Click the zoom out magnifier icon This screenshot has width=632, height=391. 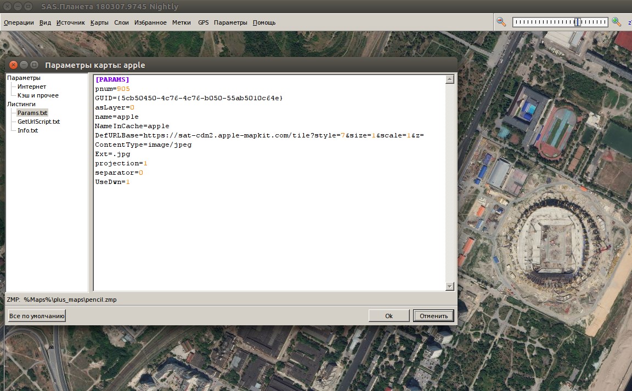click(x=501, y=22)
